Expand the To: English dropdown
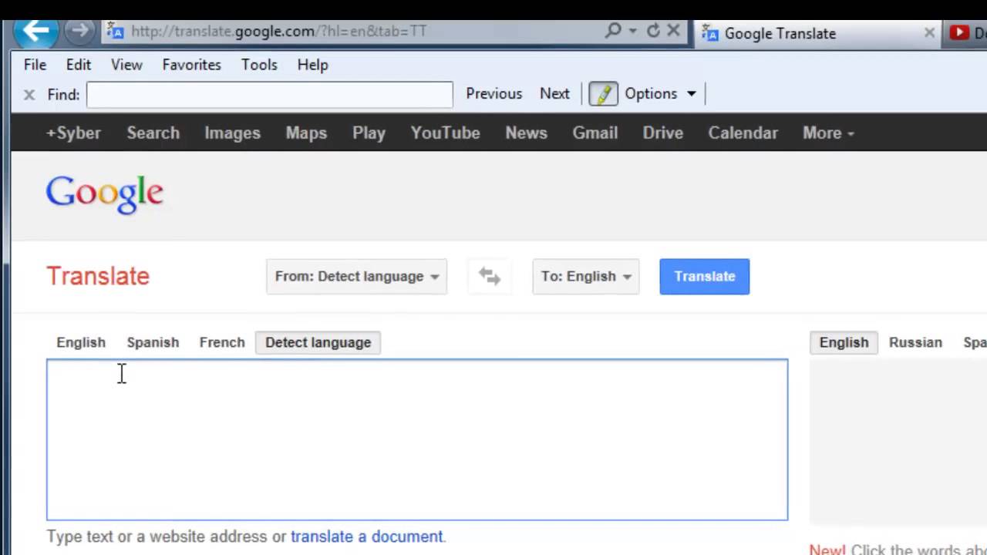This screenshot has width=987, height=555. [x=585, y=276]
